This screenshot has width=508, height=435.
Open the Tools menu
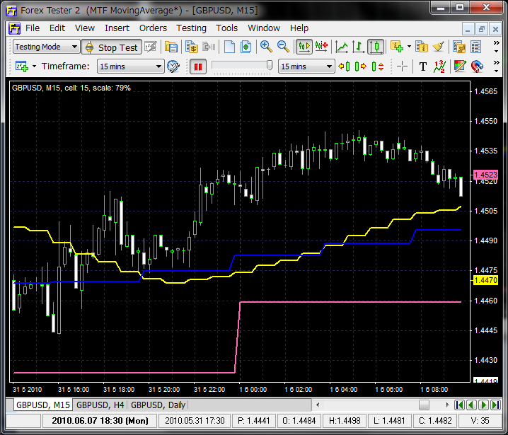[x=227, y=28]
